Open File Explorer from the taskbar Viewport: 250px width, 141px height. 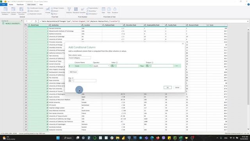(118, 138)
